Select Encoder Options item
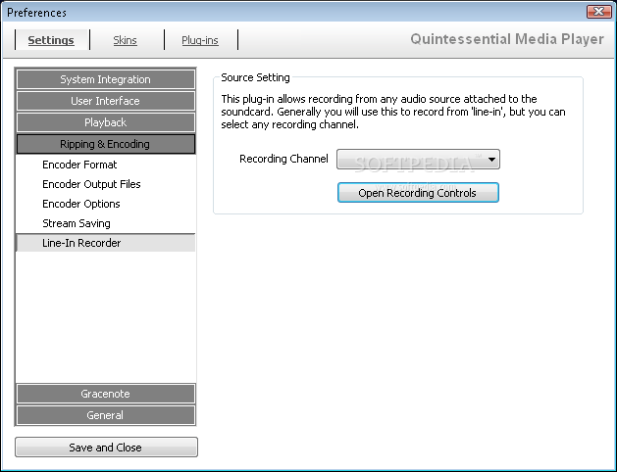This screenshot has height=472, width=617. [106, 204]
